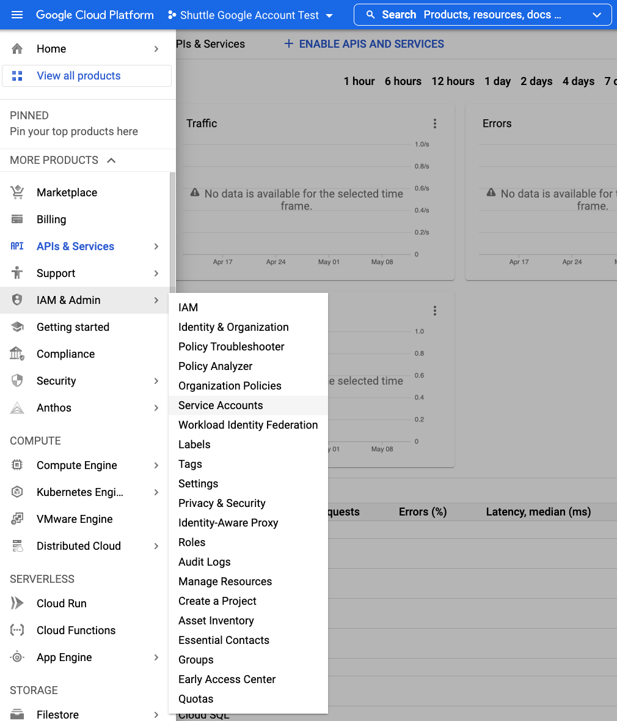Select IAM from the submenu
The height and width of the screenshot is (721, 617).
[x=248, y=307]
